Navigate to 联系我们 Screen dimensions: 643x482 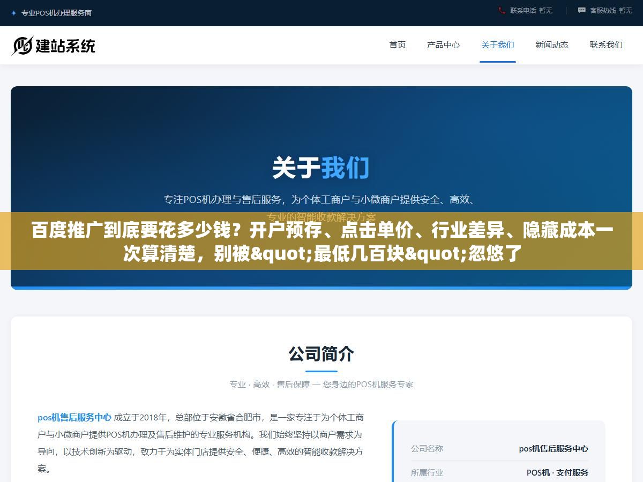pyautogui.click(x=606, y=45)
